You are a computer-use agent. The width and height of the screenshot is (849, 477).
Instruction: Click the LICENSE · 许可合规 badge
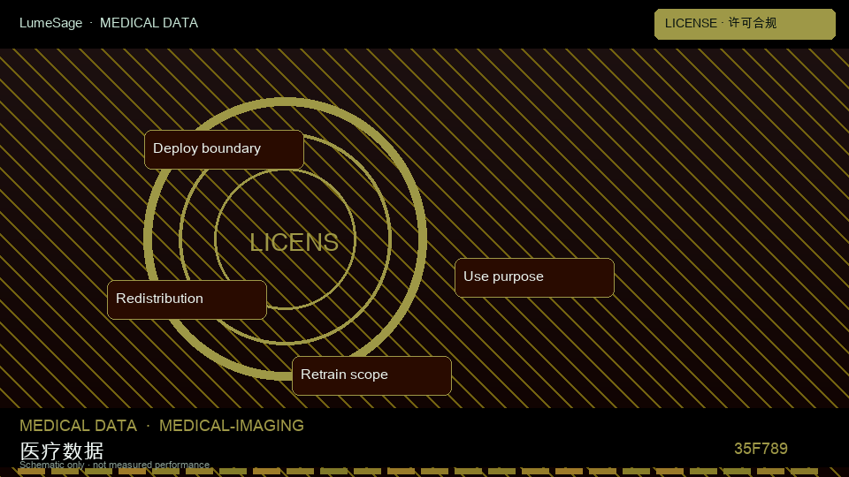pos(745,24)
